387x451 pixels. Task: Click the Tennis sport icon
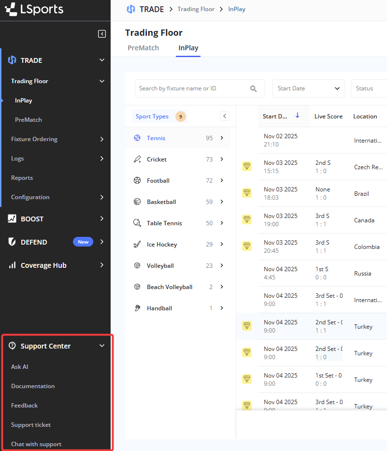click(137, 138)
